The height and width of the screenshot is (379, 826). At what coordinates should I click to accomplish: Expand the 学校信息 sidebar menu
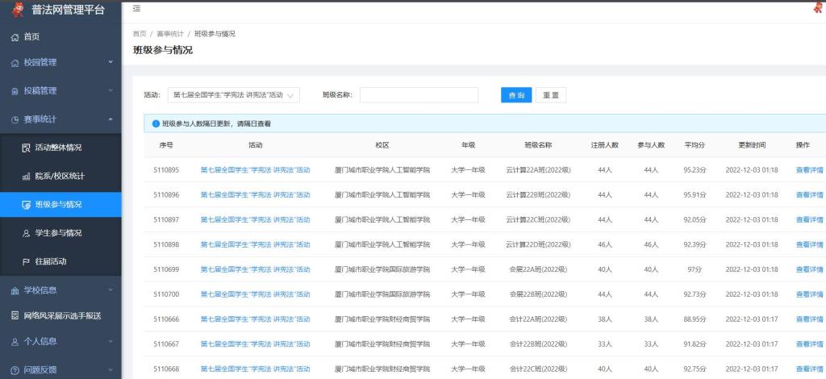tap(60, 290)
